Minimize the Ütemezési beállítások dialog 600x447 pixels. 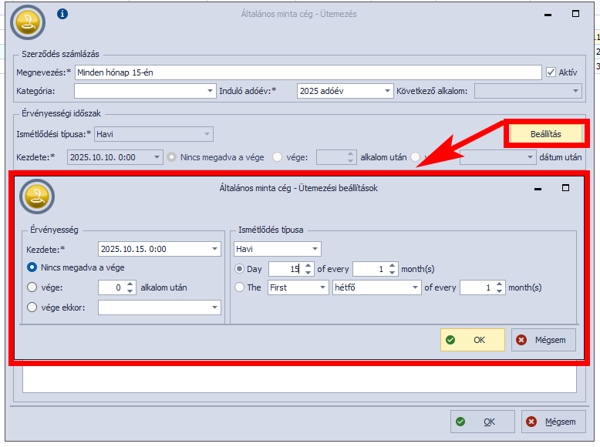tap(537, 187)
